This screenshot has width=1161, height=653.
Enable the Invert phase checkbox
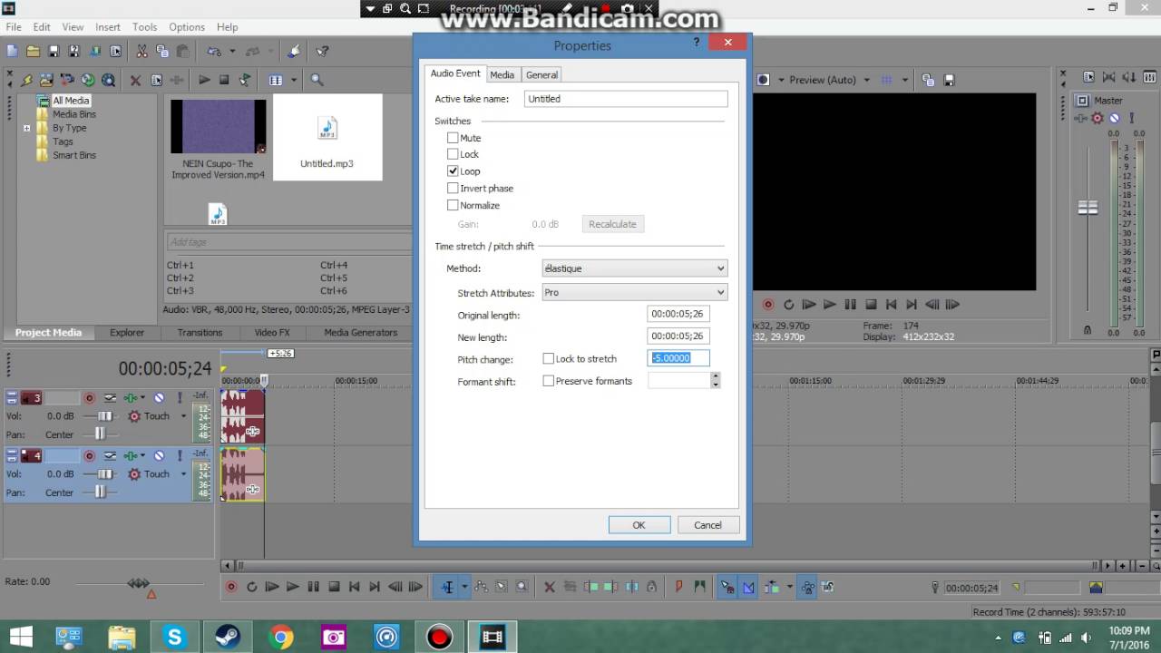pyautogui.click(x=453, y=188)
